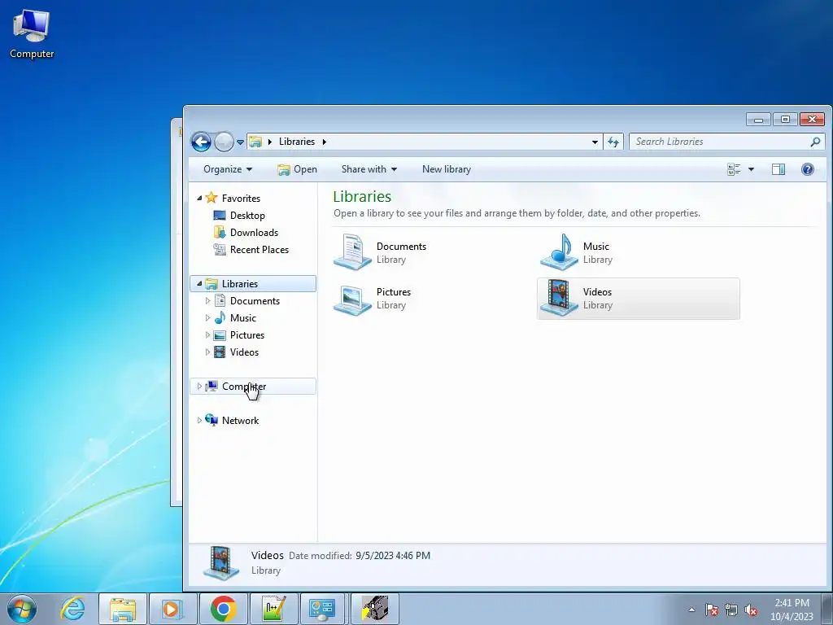Image resolution: width=833 pixels, height=625 pixels.
Task: Select Pictures in navigation tree
Action: [247, 335]
